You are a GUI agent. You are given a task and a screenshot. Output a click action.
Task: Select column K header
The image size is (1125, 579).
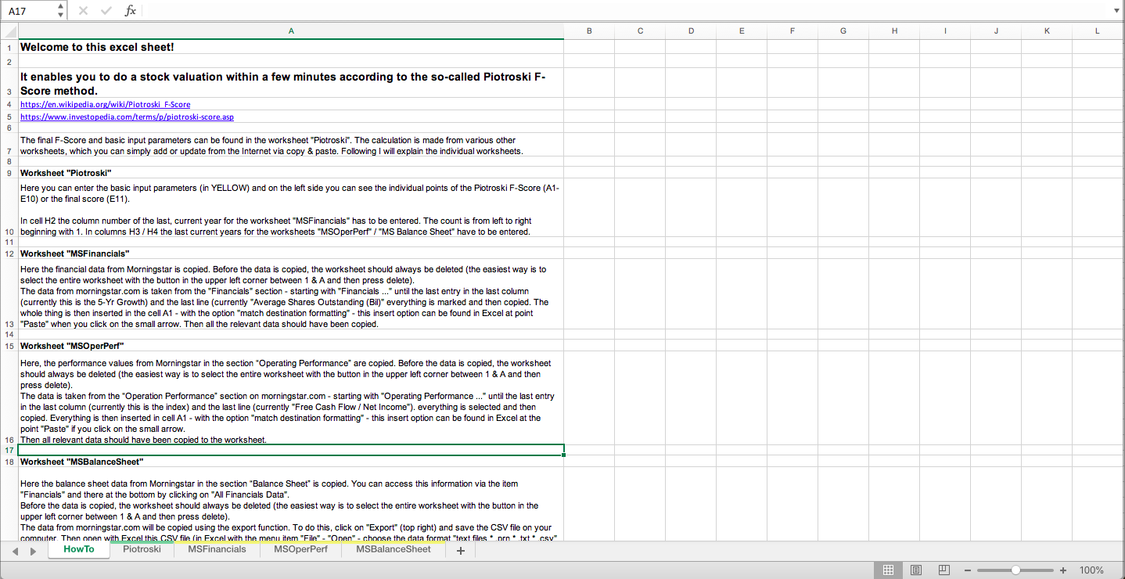[x=1047, y=31]
